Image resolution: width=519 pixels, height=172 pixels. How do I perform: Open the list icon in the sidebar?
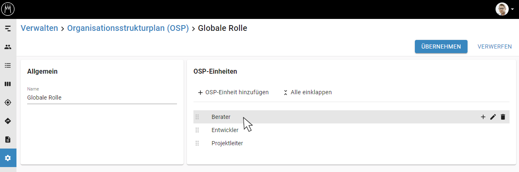tap(8, 65)
